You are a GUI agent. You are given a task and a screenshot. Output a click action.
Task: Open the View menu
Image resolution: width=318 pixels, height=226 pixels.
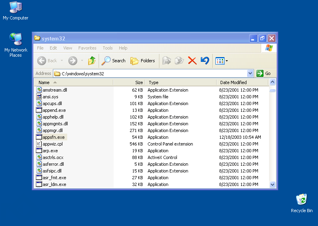point(68,48)
